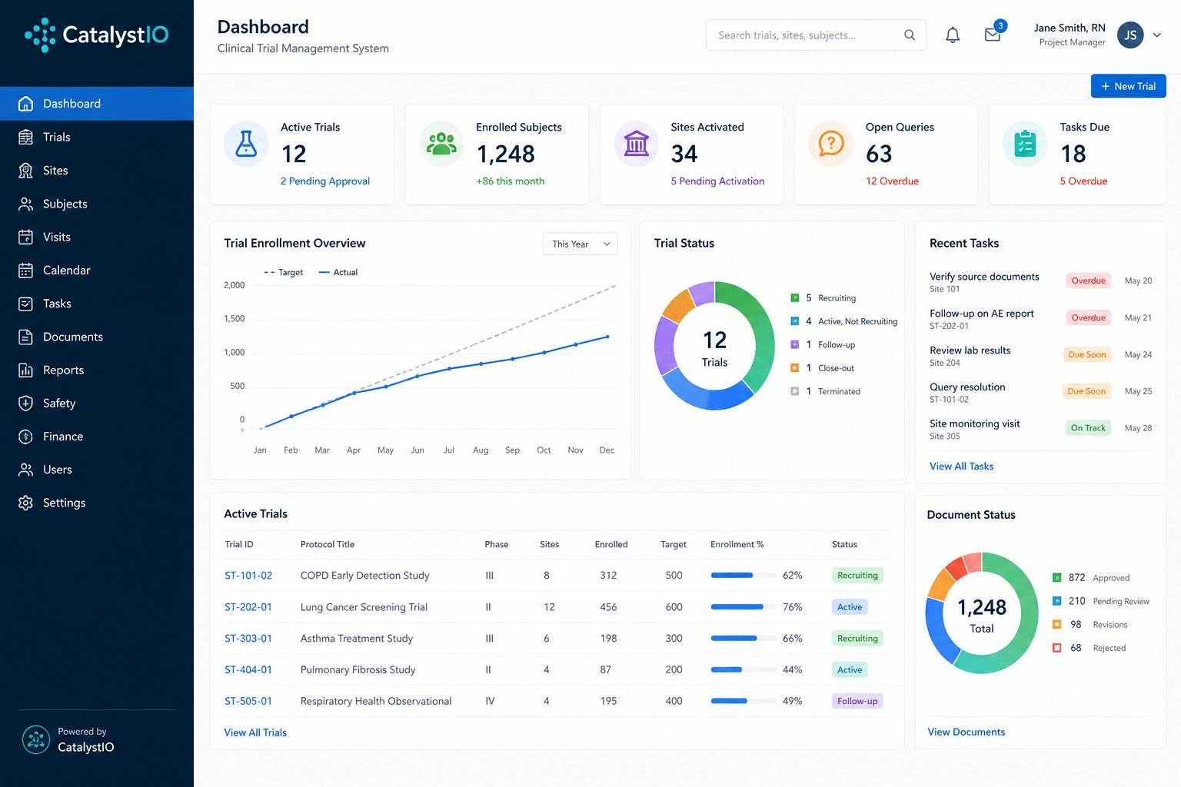Screen dimensions: 1181x787
Task: Click the On Track status badge
Action: click(1088, 428)
